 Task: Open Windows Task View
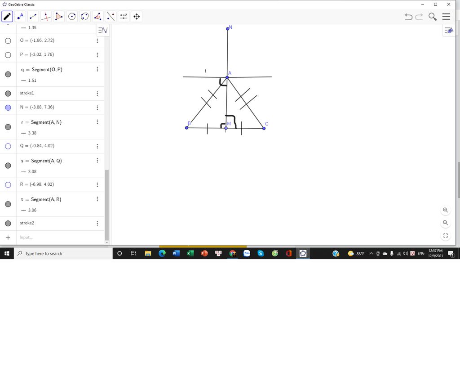(x=133, y=253)
